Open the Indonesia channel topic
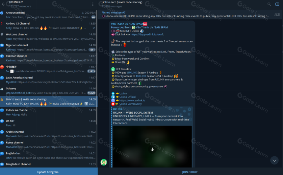This screenshot has width=283, height=175. point(48,112)
